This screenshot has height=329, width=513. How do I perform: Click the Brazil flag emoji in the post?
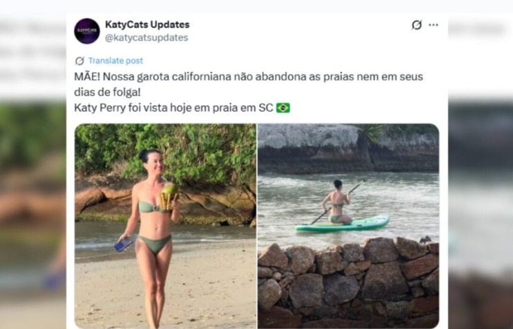coord(283,107)
